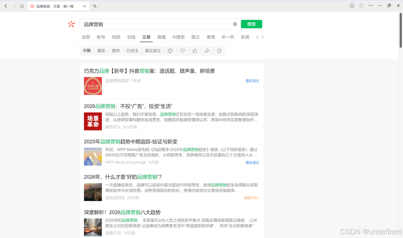Filter by 最近读过 articles
This screenshot has height=238, width=403.
(x=153, y=51)
